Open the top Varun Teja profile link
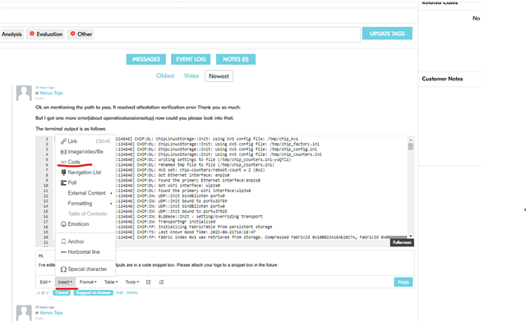526x322 pixels. tap(51, 93)
